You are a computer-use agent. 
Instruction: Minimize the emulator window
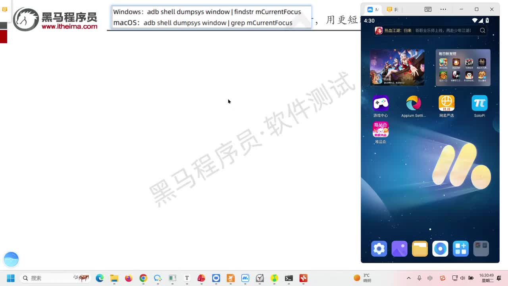coord(461,9)
